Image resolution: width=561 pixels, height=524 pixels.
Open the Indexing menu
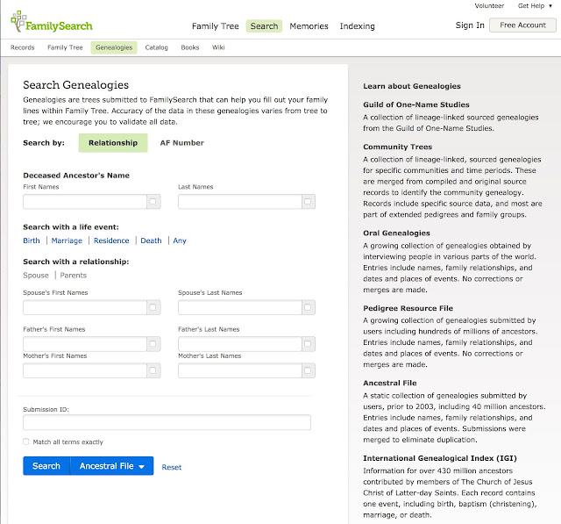pos(357,26)
